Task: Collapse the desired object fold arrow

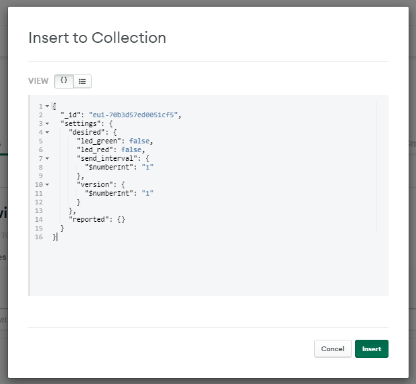Action: [47, 132]
